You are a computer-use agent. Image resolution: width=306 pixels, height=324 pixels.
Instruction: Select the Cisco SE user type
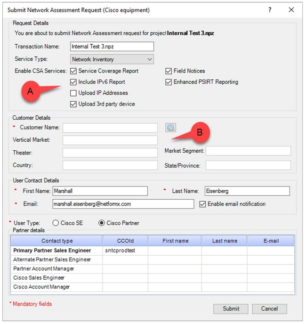56,223
